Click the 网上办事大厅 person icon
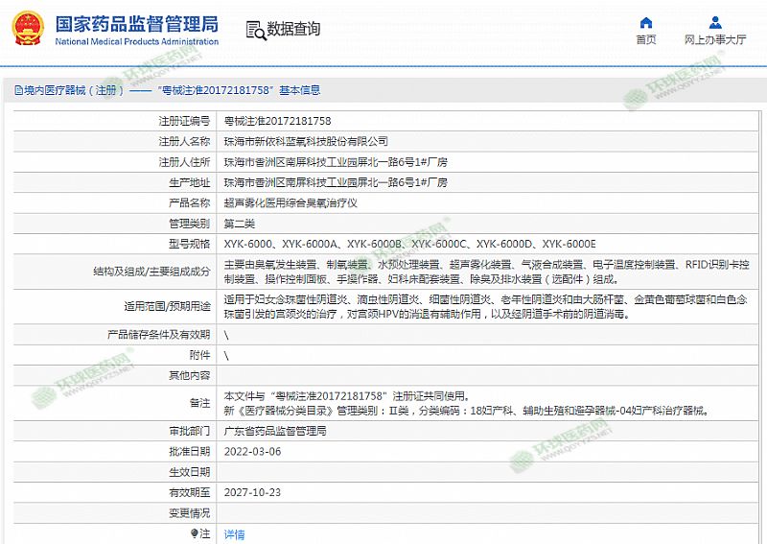This screenshot has width=767, height=544. 715,22
